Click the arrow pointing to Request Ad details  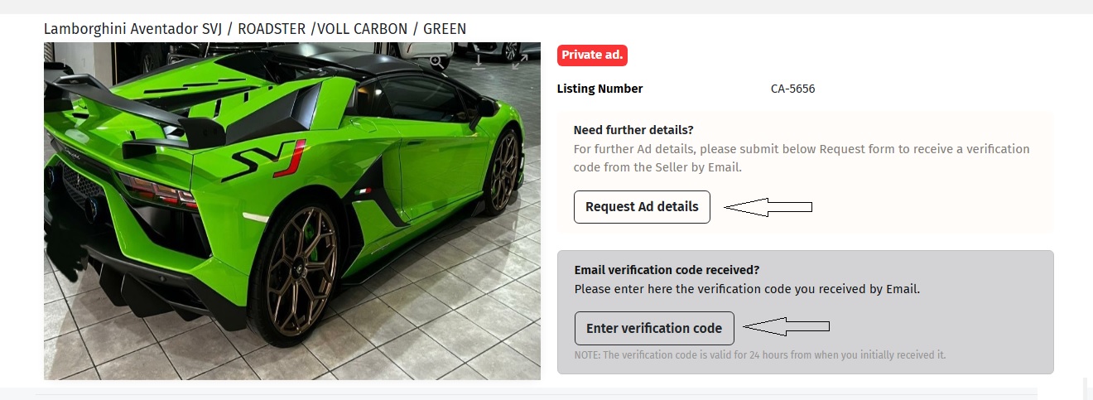coord(768,207)
